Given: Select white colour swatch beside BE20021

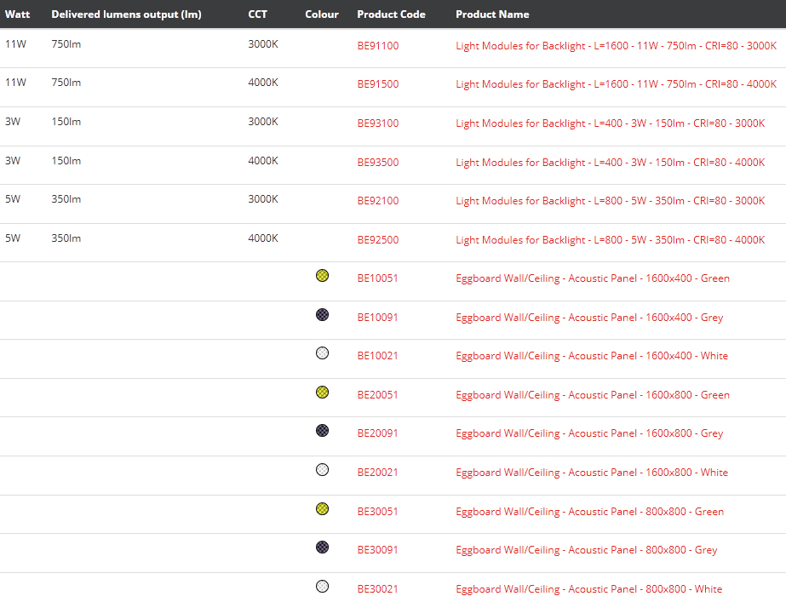Looking at the screenshot, I should click(322, 470).
